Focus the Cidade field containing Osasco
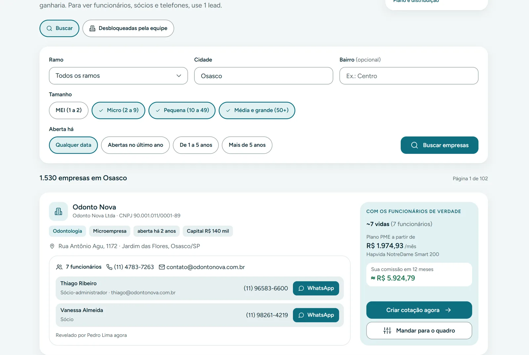 click(264, 76)
